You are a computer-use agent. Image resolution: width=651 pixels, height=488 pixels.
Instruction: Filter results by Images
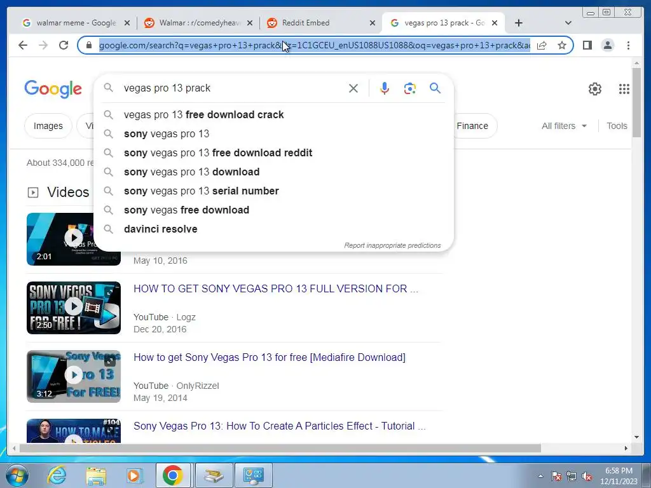pos(48,126)
